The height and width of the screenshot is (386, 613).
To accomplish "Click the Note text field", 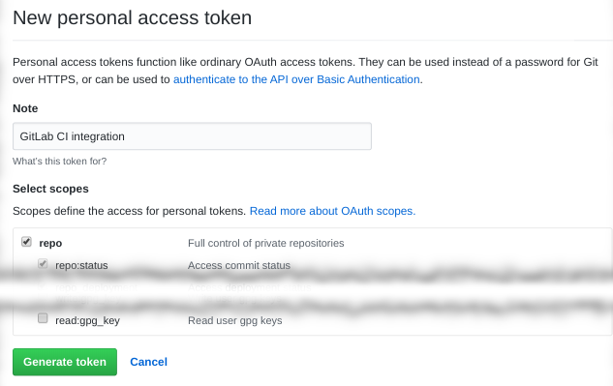I will tap(192, 136).
